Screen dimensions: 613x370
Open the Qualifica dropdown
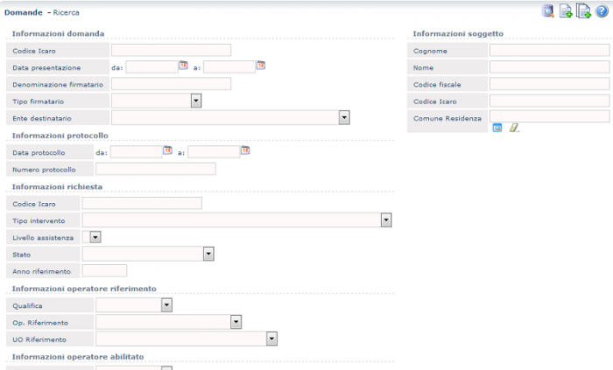(x=166, y=304)
